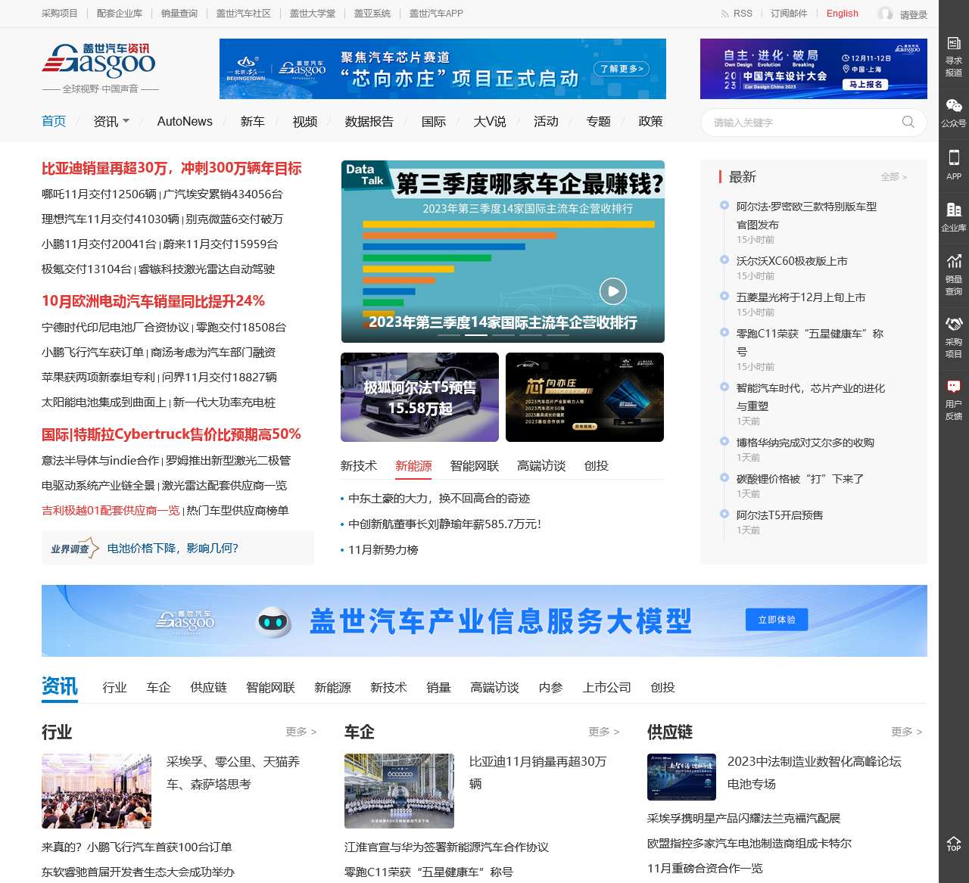Select 上市公司 in the 资讯 category bar
The width and height of the screenshot is (969, 883).
(x=606, y=687)
